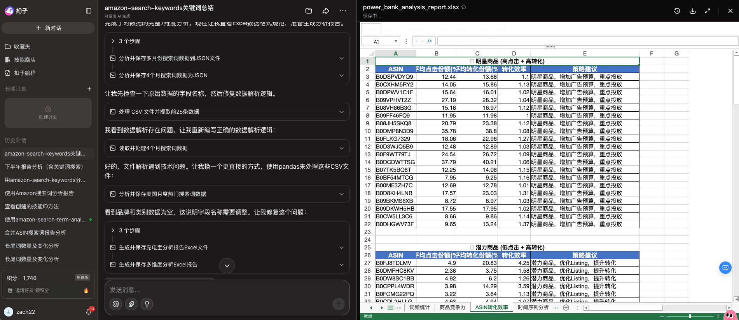The height and width of the screenshot is (320, 739).
Task: Download the power_bank_analysis_report.xlsx file
Action: point(693,11)
